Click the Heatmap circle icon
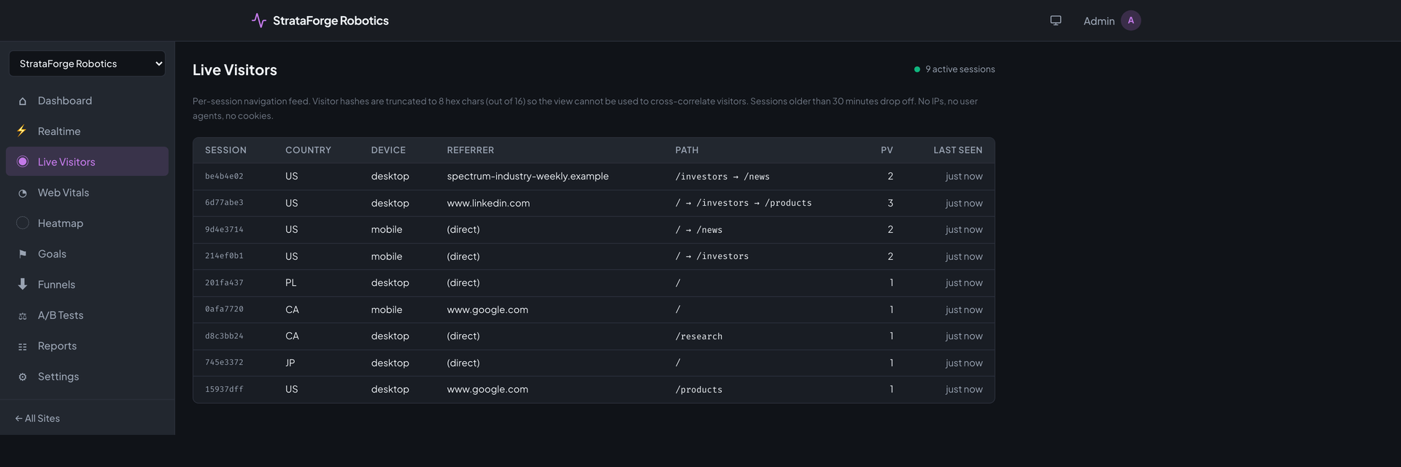1401x467 pixels. 23,223
